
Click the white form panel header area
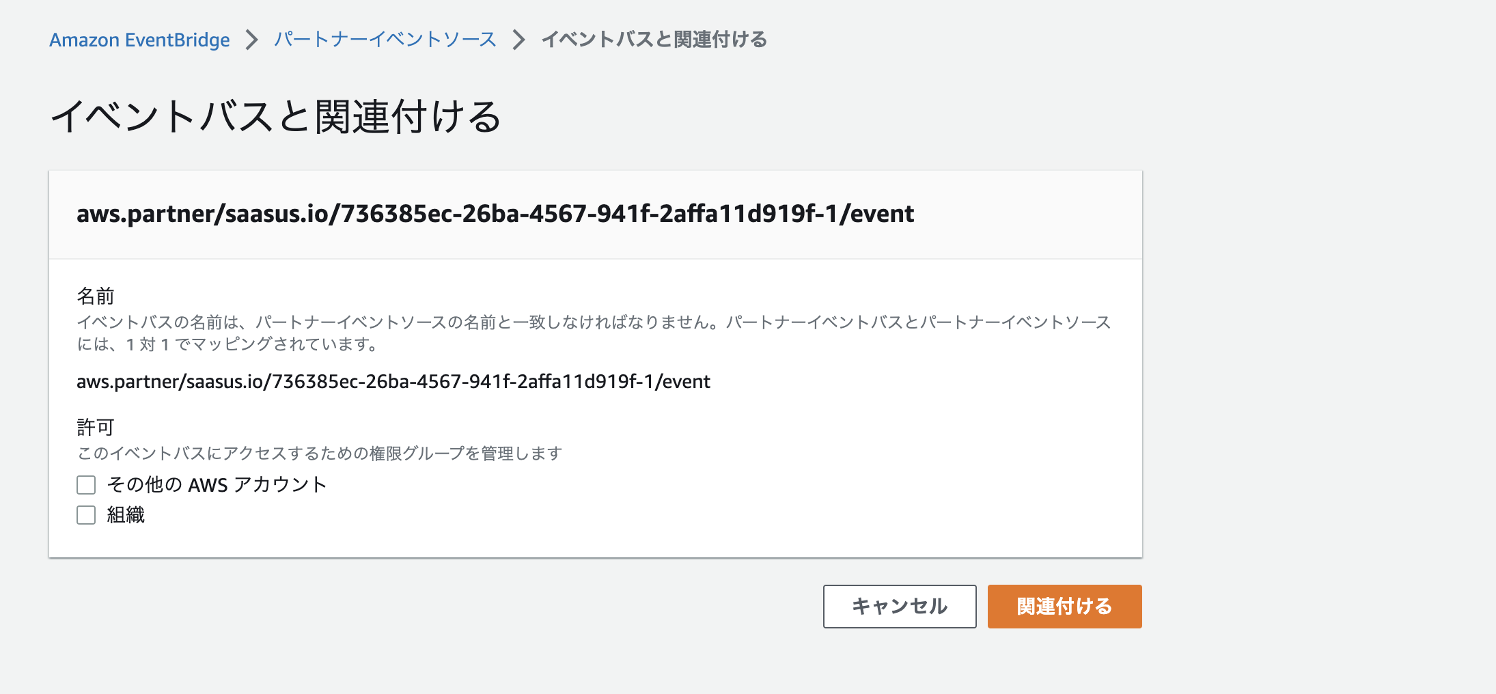coord(596,214)
